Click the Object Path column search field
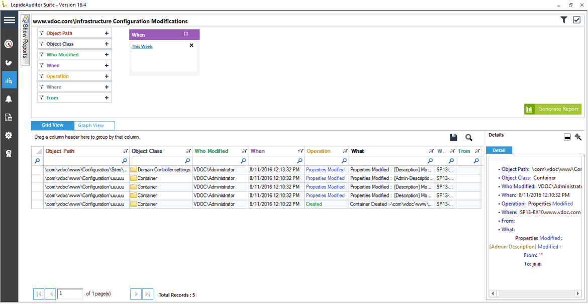This screenshot has height=304, width=588. [x=86, y=160]
